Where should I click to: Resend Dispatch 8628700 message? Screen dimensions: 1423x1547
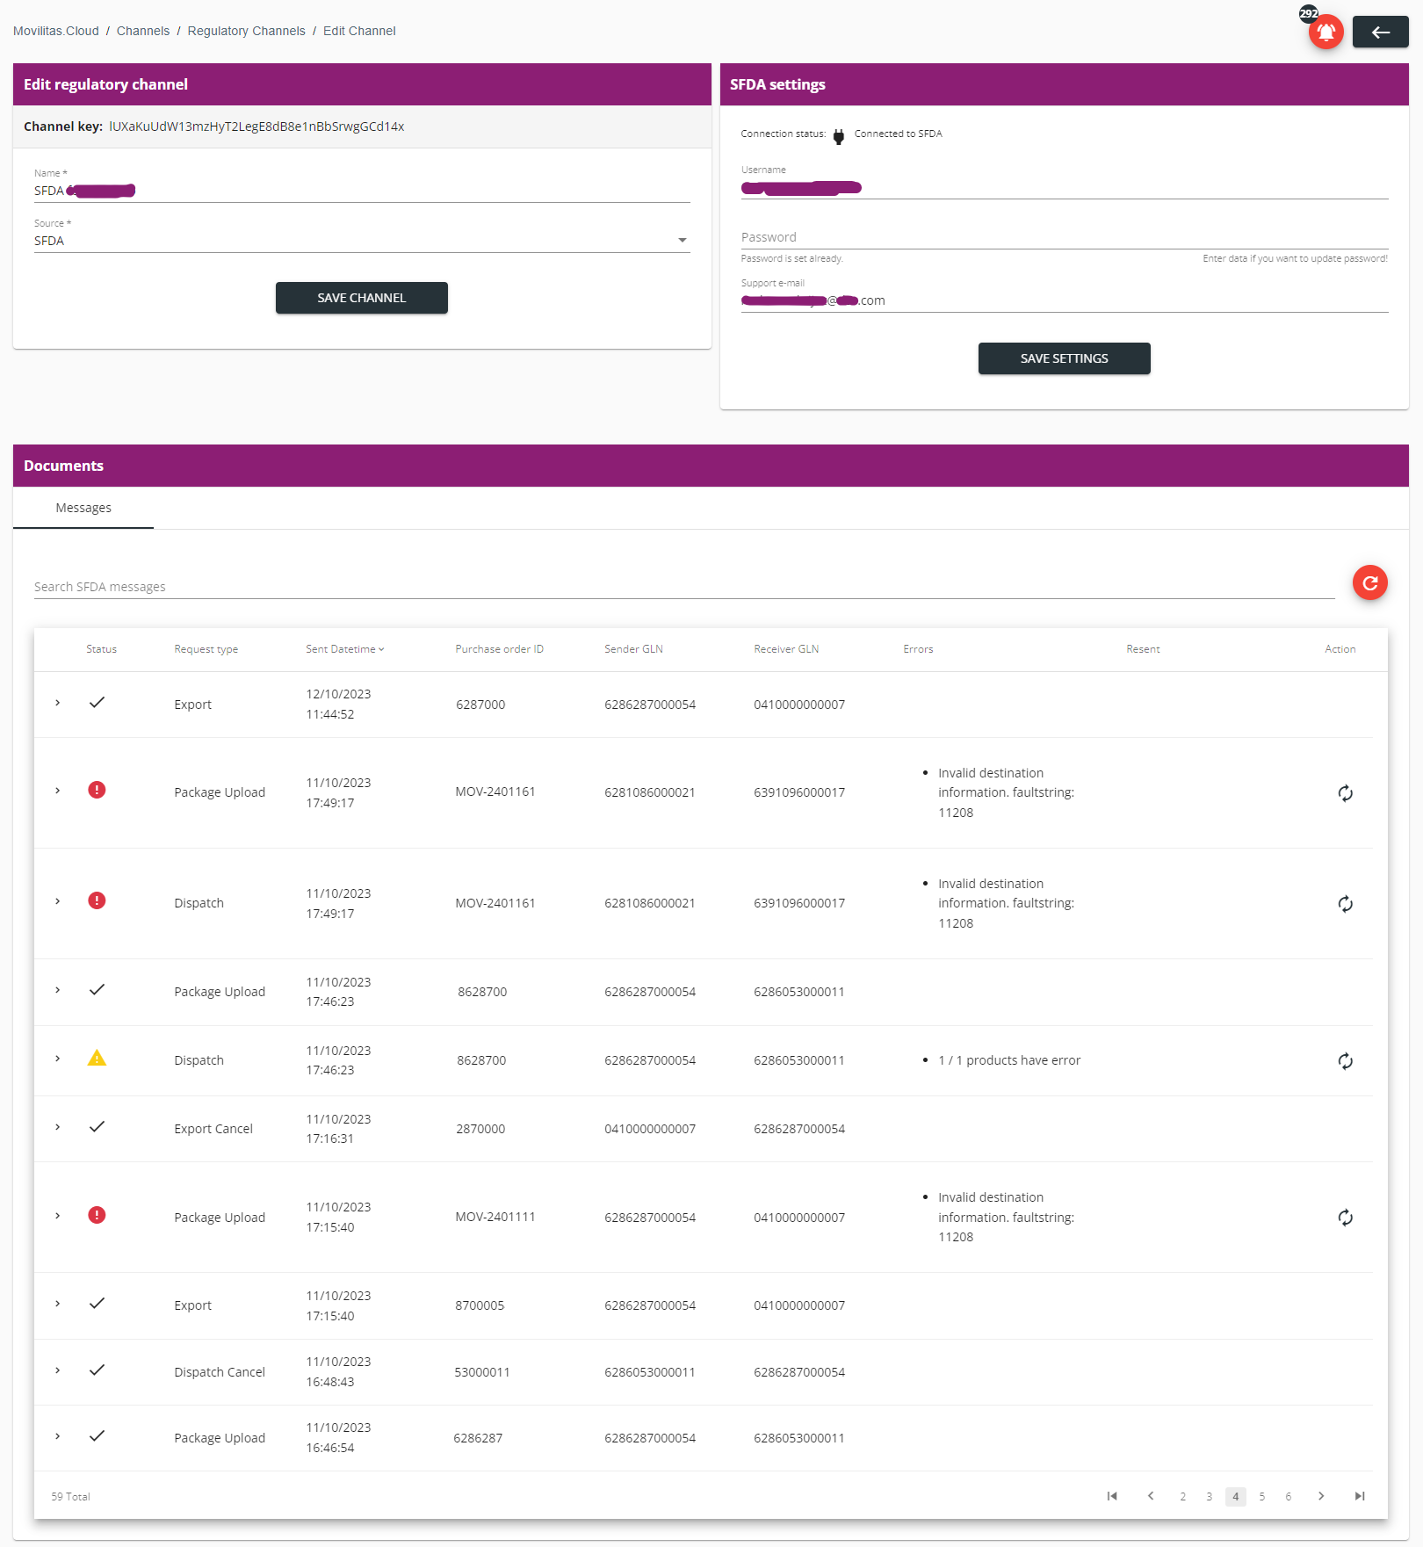coord(1345,1061)
